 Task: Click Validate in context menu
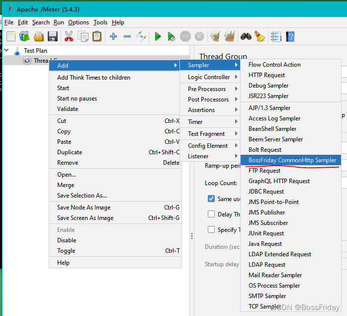114,109
